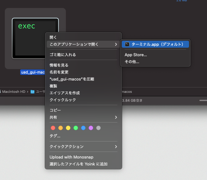
Task: Click the blue folder icon in path bar
Action: pos(33,92)
